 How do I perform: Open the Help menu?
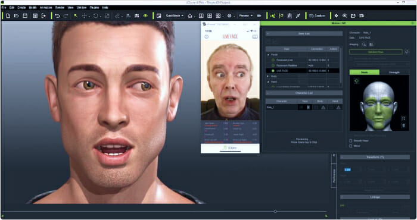tap(105, 7)
